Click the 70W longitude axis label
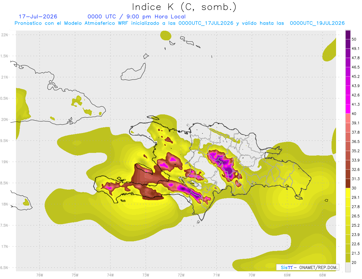 [x=252, y=275]
